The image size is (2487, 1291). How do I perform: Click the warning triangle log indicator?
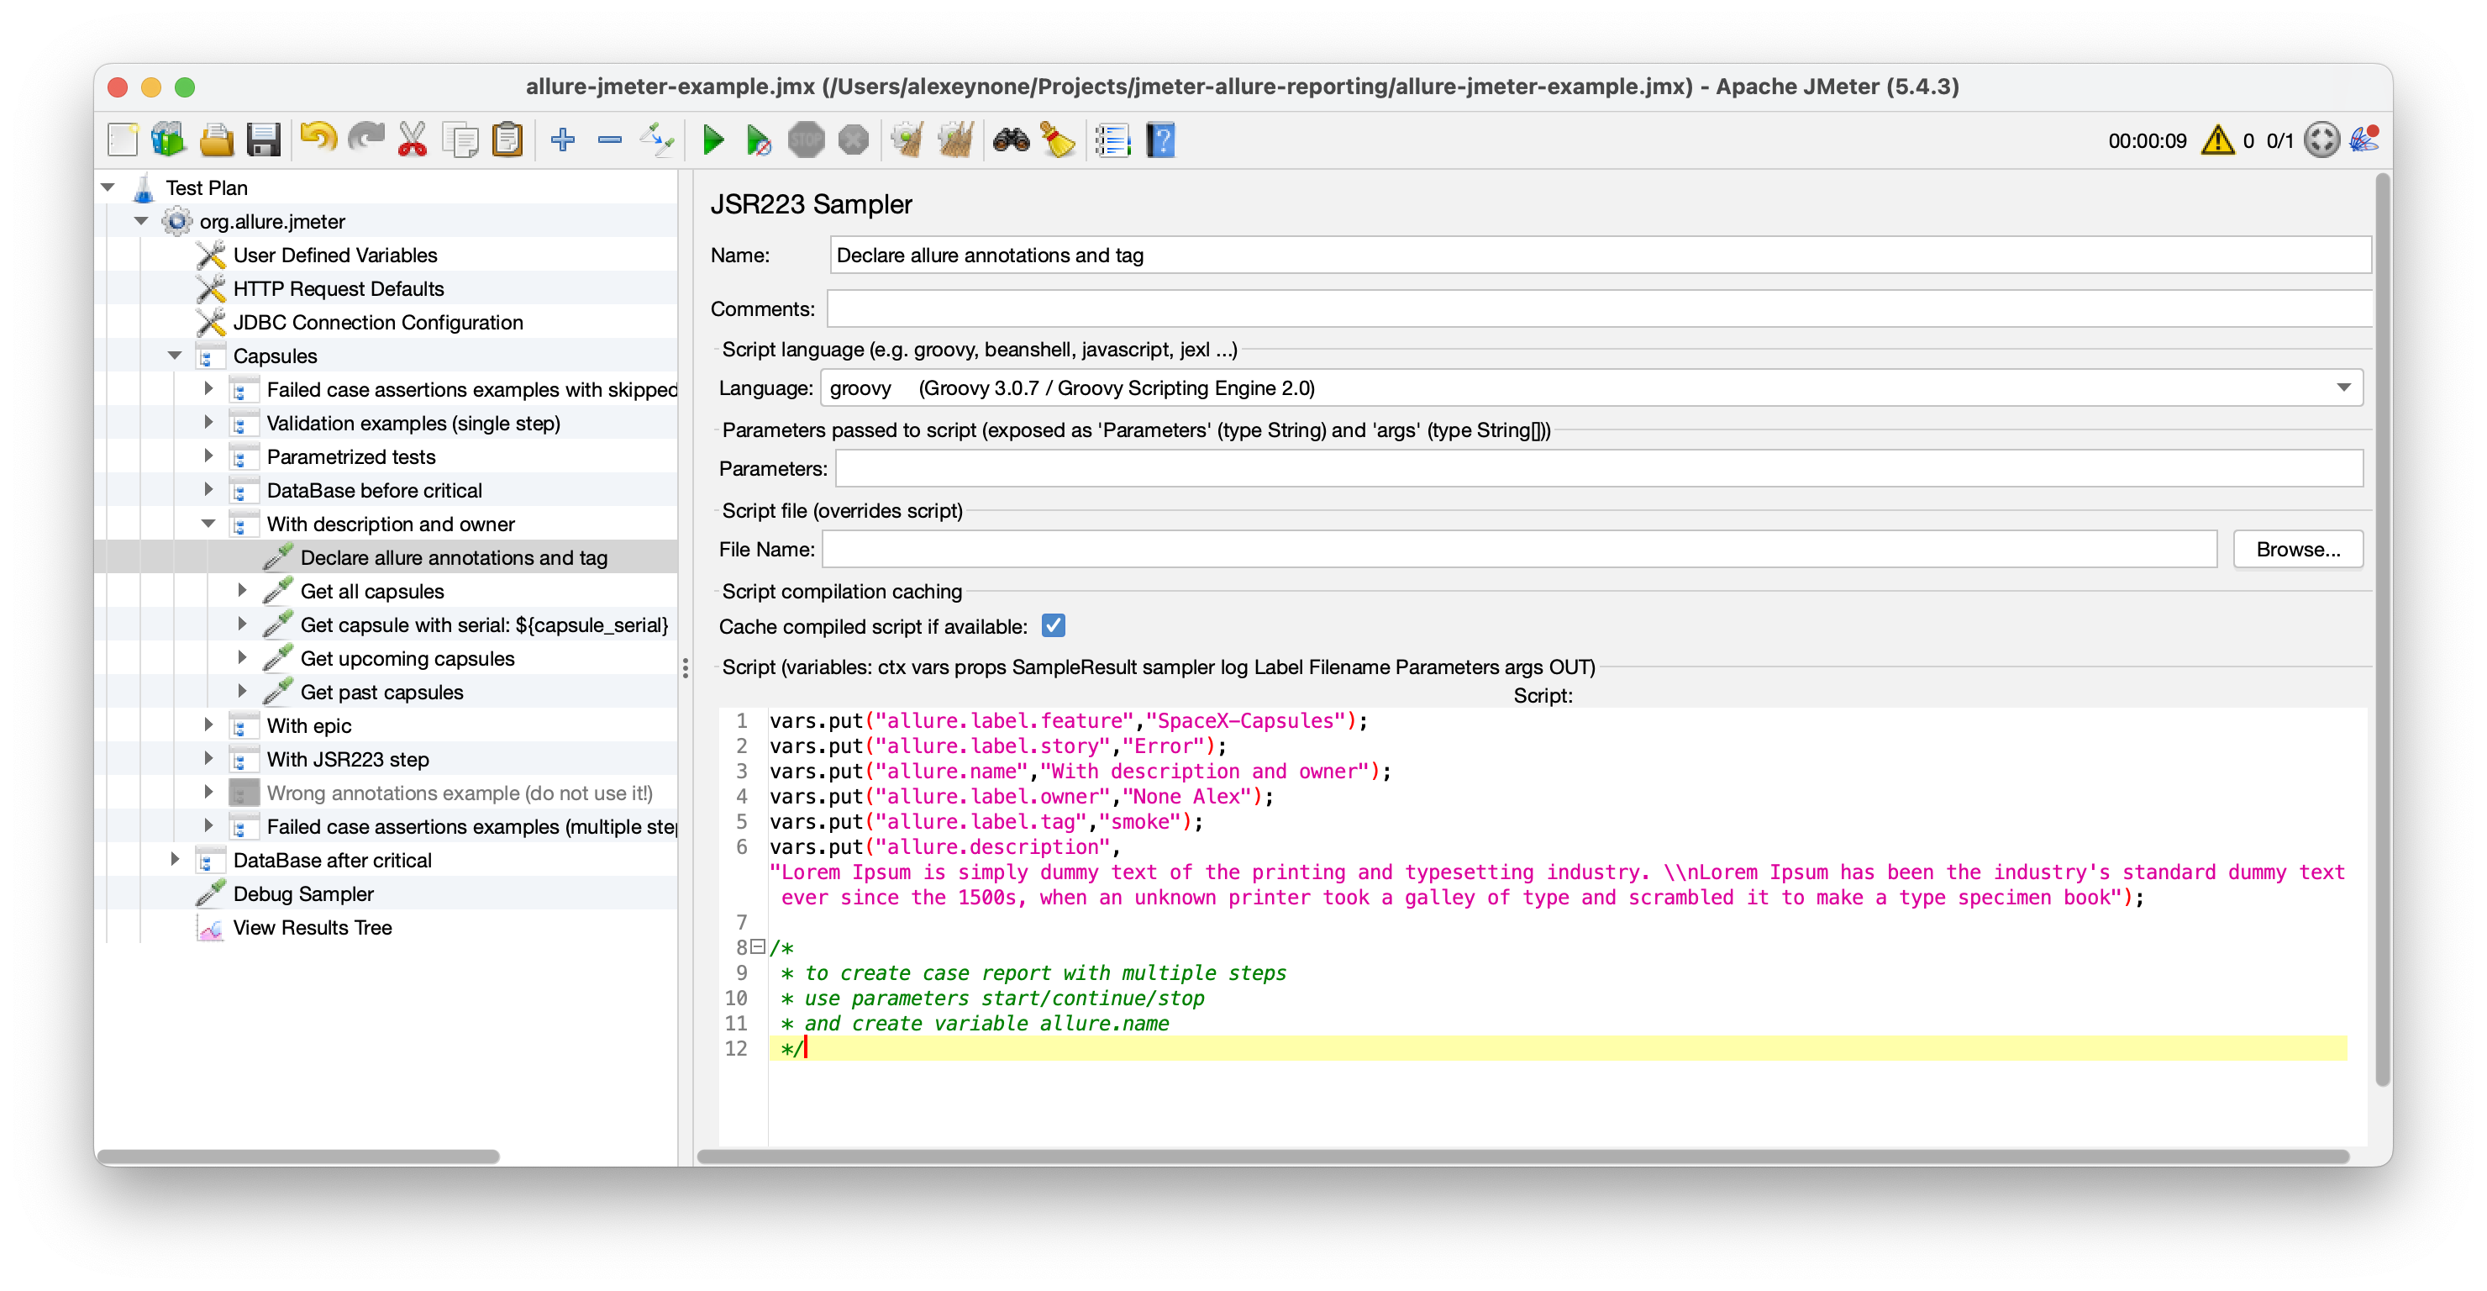(x=2216, y=141)
